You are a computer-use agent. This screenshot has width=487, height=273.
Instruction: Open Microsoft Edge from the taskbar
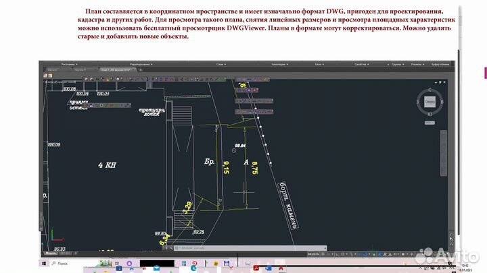pos(194,268)
